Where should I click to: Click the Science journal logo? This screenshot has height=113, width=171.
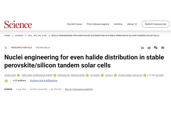18,24
